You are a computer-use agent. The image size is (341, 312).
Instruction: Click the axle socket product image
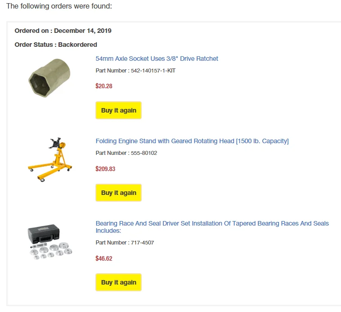click(x=48, y=78)
